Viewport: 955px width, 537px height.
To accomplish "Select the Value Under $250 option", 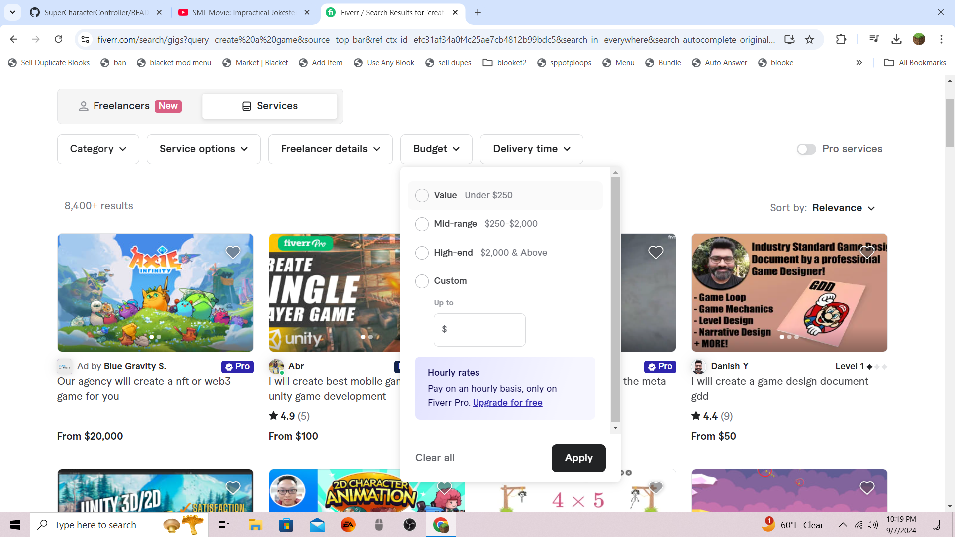I will 422,195.
